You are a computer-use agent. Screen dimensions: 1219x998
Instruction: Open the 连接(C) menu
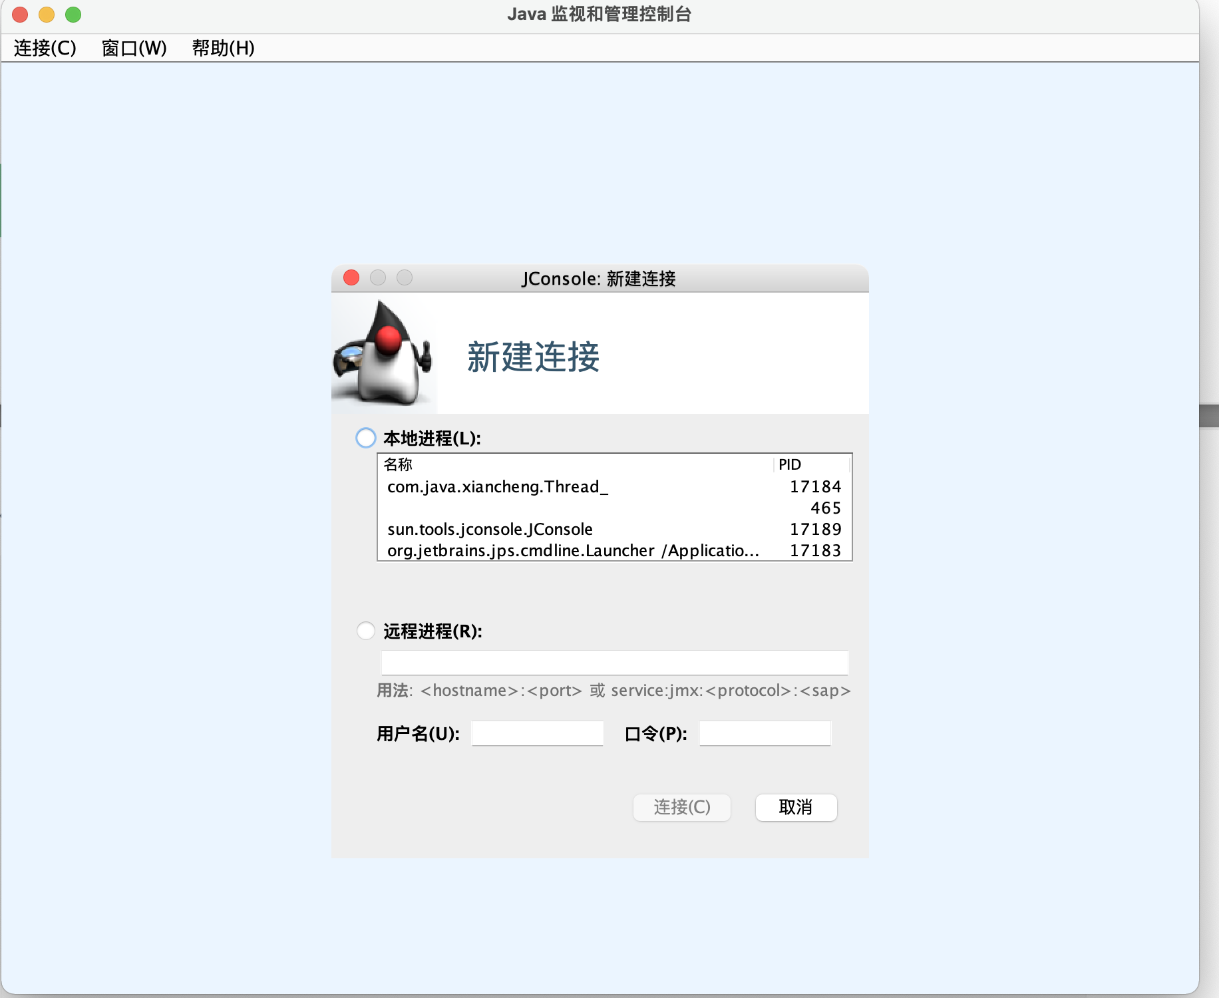point(45,48)
